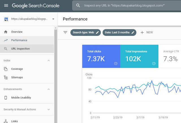Toggle the Total clicks metric card
This screenshot has height=123, width=181.
coord(101,56)
